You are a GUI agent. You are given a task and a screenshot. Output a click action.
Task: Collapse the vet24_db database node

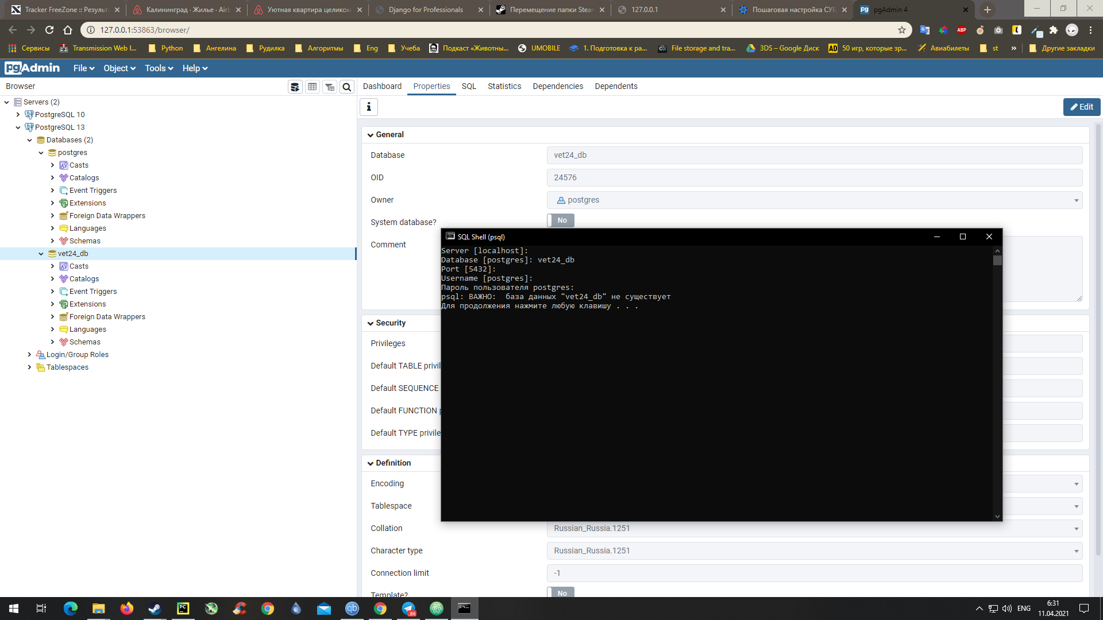(x=41, y=254)
